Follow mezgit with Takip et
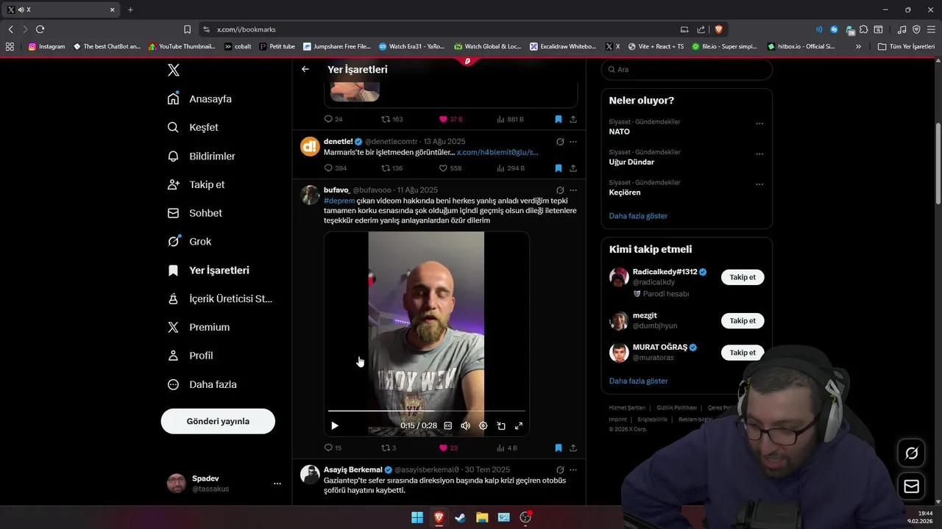Image resolution: width=942 pixels, height=529 pixels. (743, 320)
